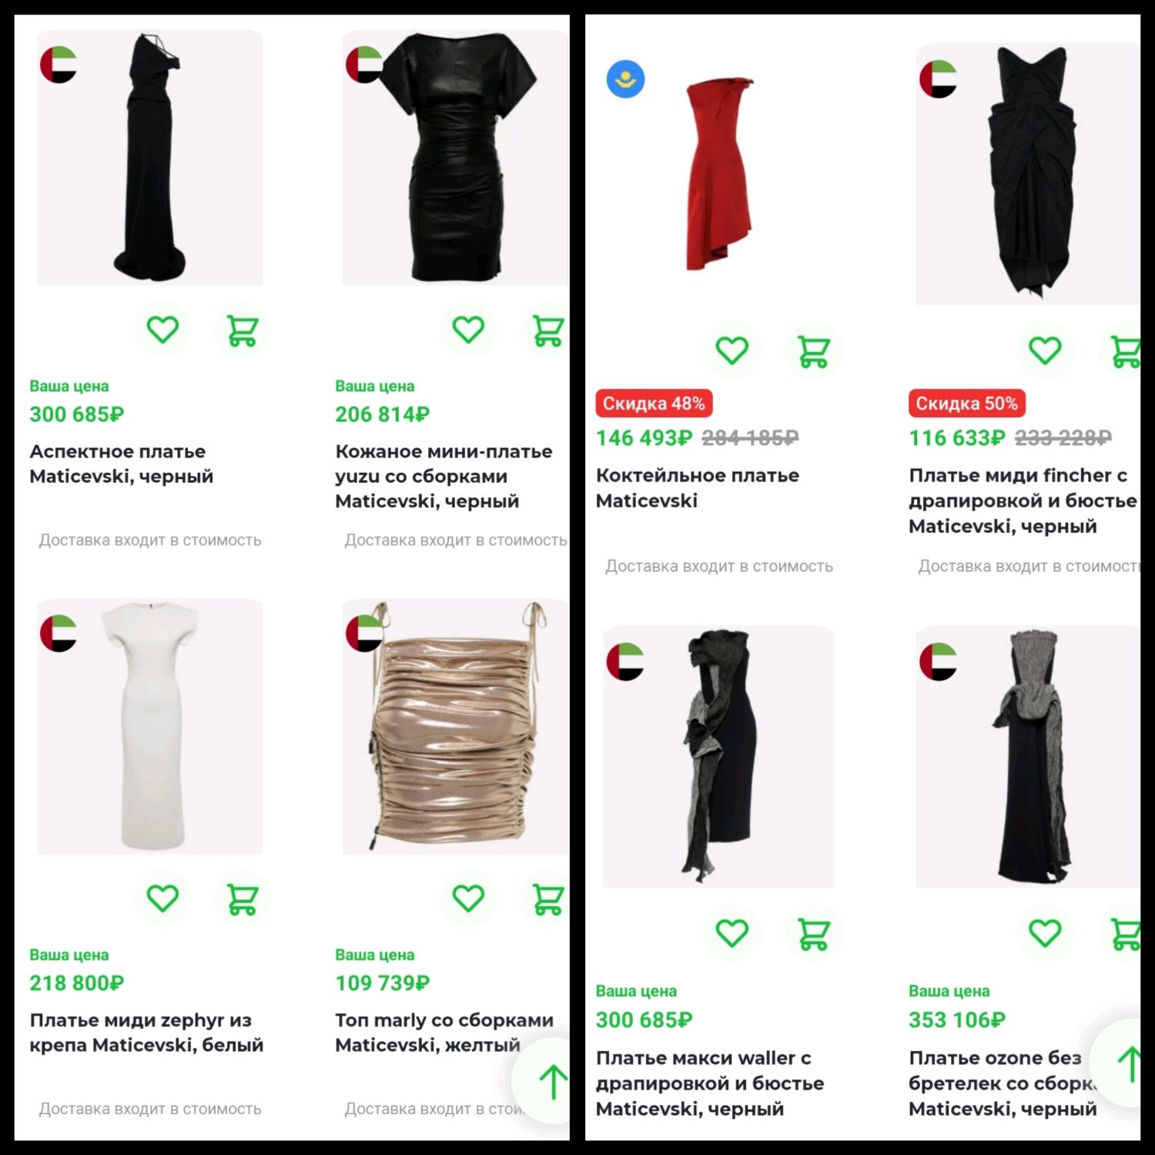Tap heart on Платье макси waller
The height and width of the screenshot is (1155, 1155).
point(731,934)
